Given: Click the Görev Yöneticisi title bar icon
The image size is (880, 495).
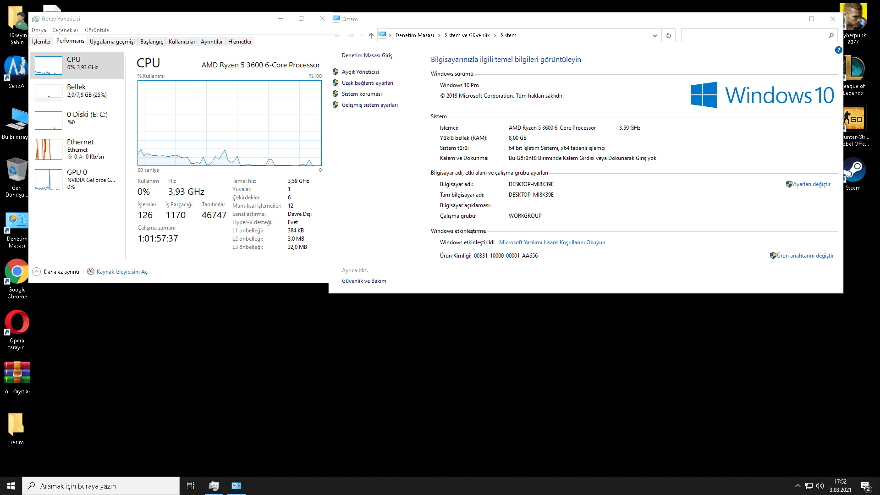Looking at the screenshot, I should point(36,19).
